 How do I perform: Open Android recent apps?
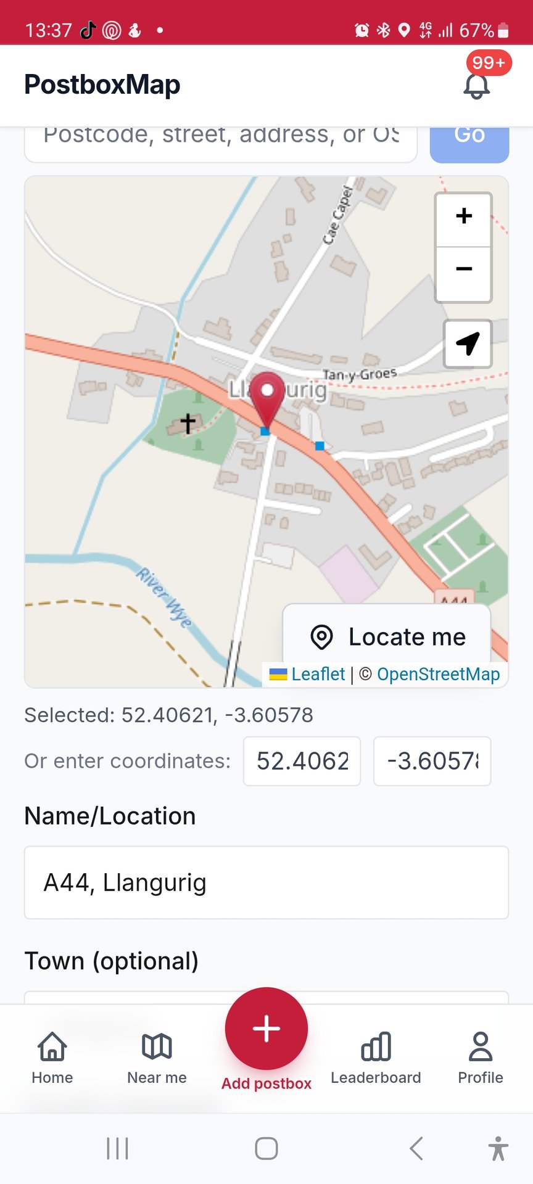click(x=117, y=1148)
